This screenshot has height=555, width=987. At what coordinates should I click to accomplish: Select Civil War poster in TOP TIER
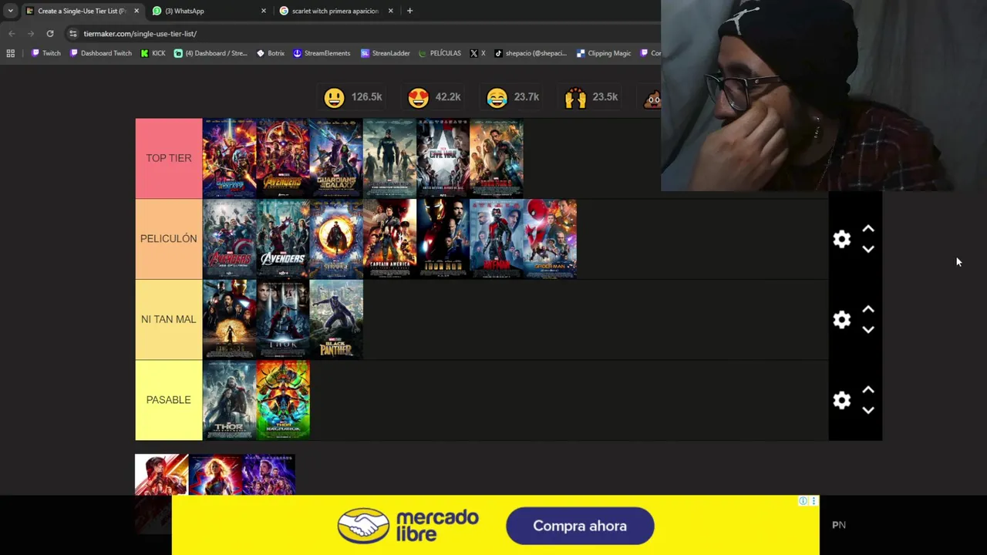443,158
